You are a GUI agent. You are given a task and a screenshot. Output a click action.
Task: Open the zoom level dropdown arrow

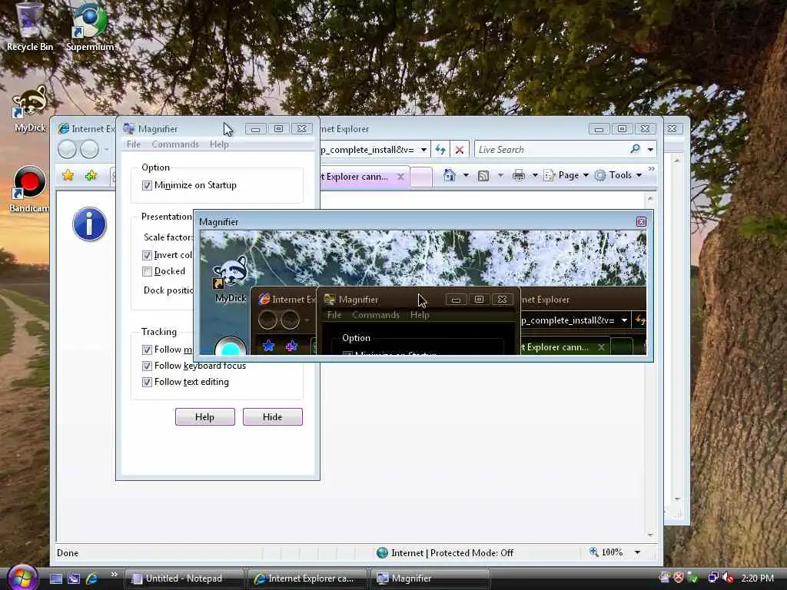pyautogui.click(x=637, y=552)
